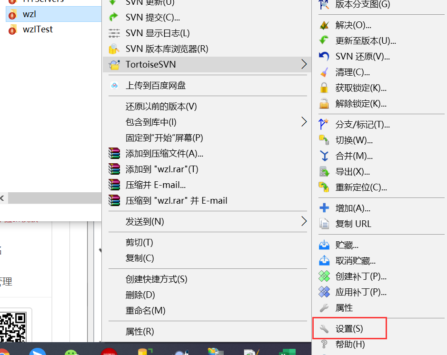
Task: Click the 设置(S) wrench icon
Action: coord(324,329)
